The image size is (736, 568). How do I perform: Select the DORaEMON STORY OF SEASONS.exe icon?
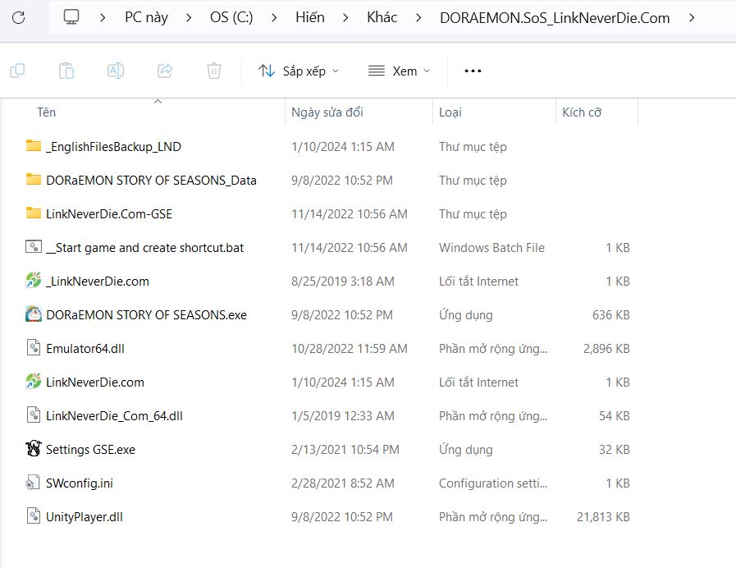point(34,314)
